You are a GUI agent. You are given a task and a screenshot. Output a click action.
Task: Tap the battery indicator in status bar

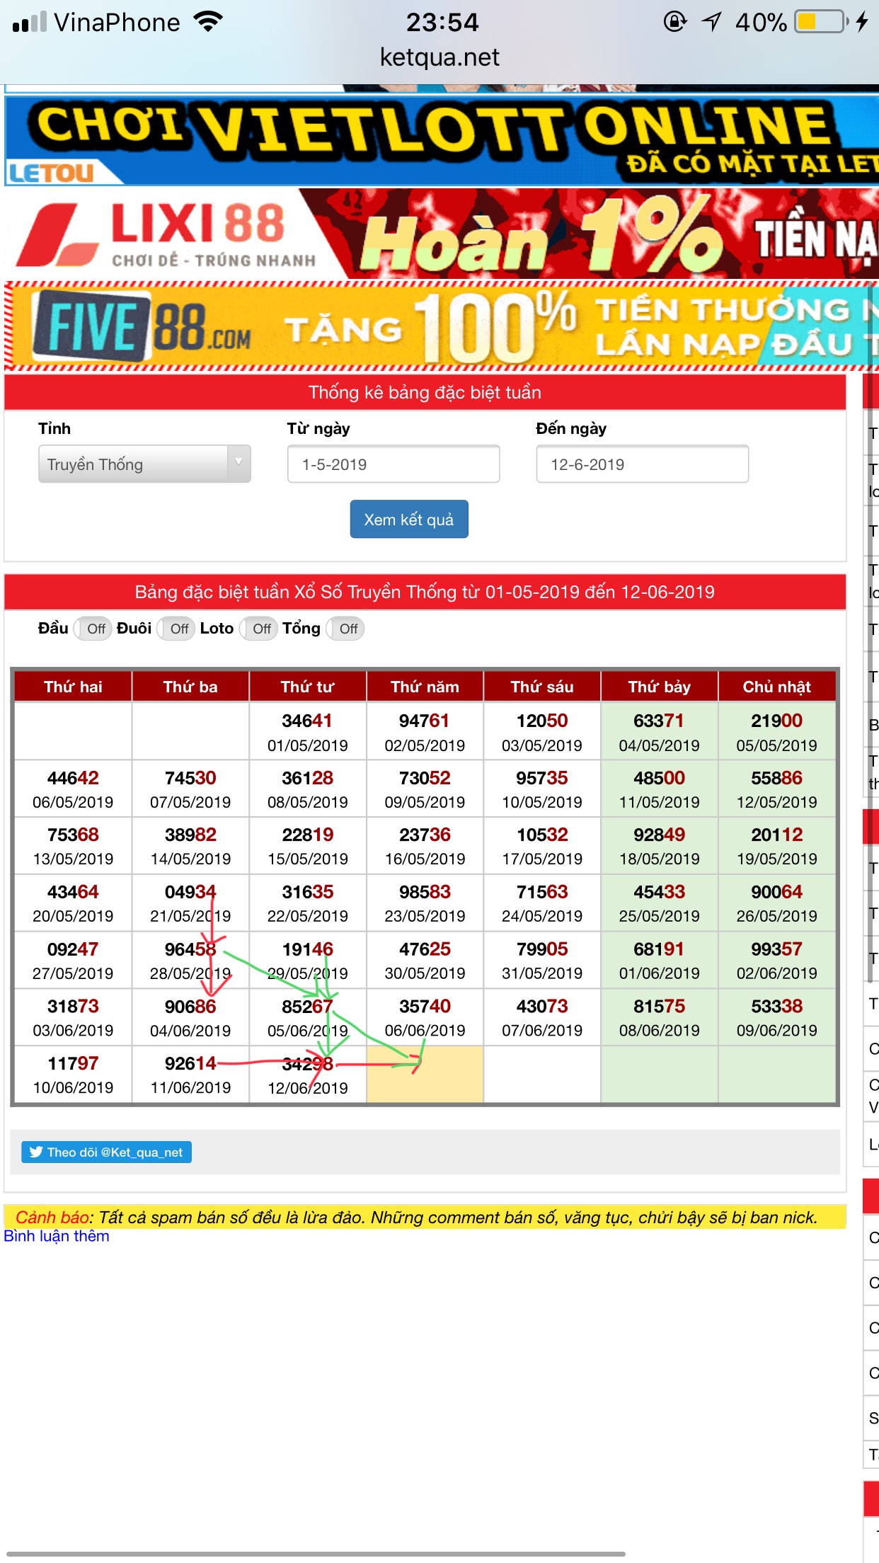tap(822, 22)
